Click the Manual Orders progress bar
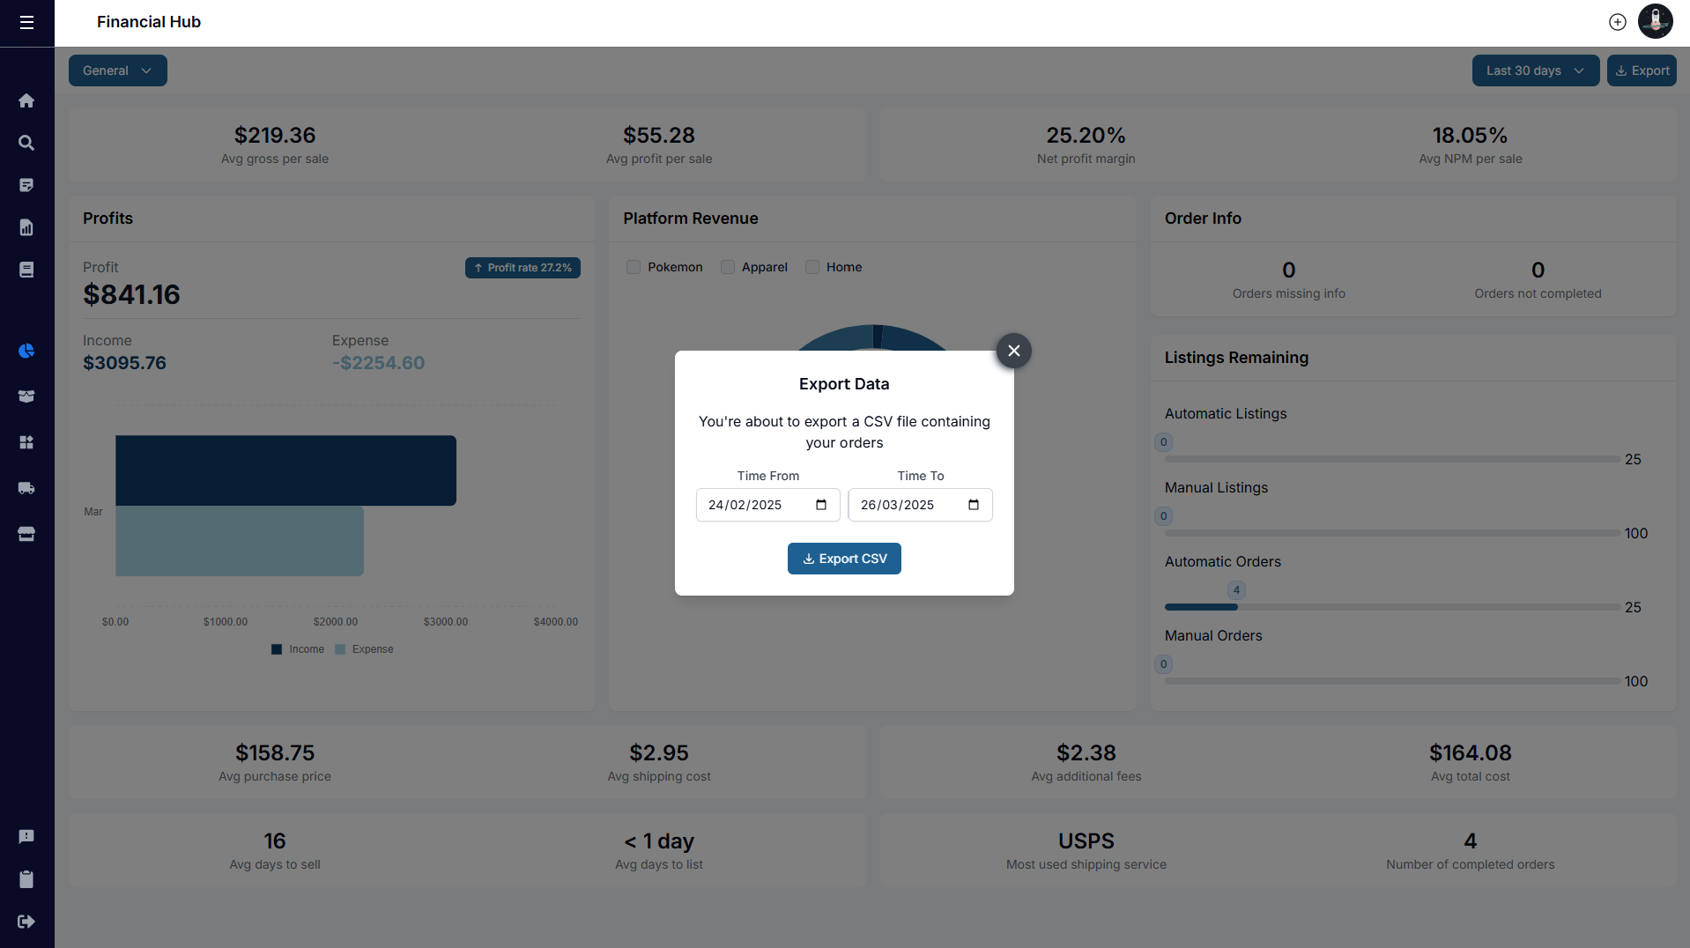The height and width of the screenshot is (948, 1690). (x=1392, y=681)
